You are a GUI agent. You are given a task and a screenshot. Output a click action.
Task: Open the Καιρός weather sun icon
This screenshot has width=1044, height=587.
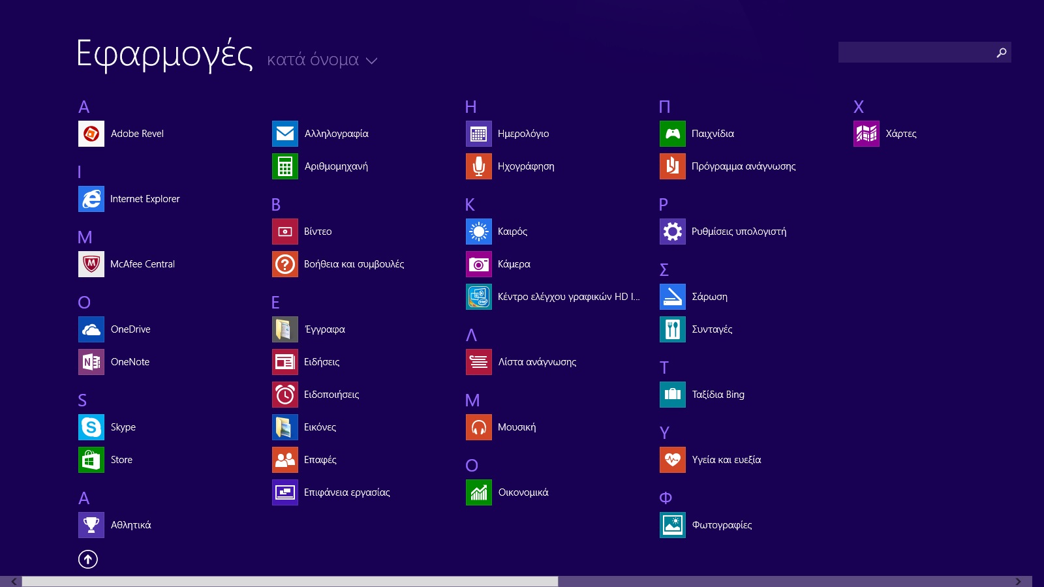tap(479, 232)
